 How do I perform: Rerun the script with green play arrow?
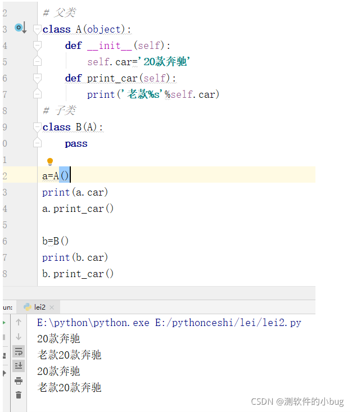[x=4, y=323]
